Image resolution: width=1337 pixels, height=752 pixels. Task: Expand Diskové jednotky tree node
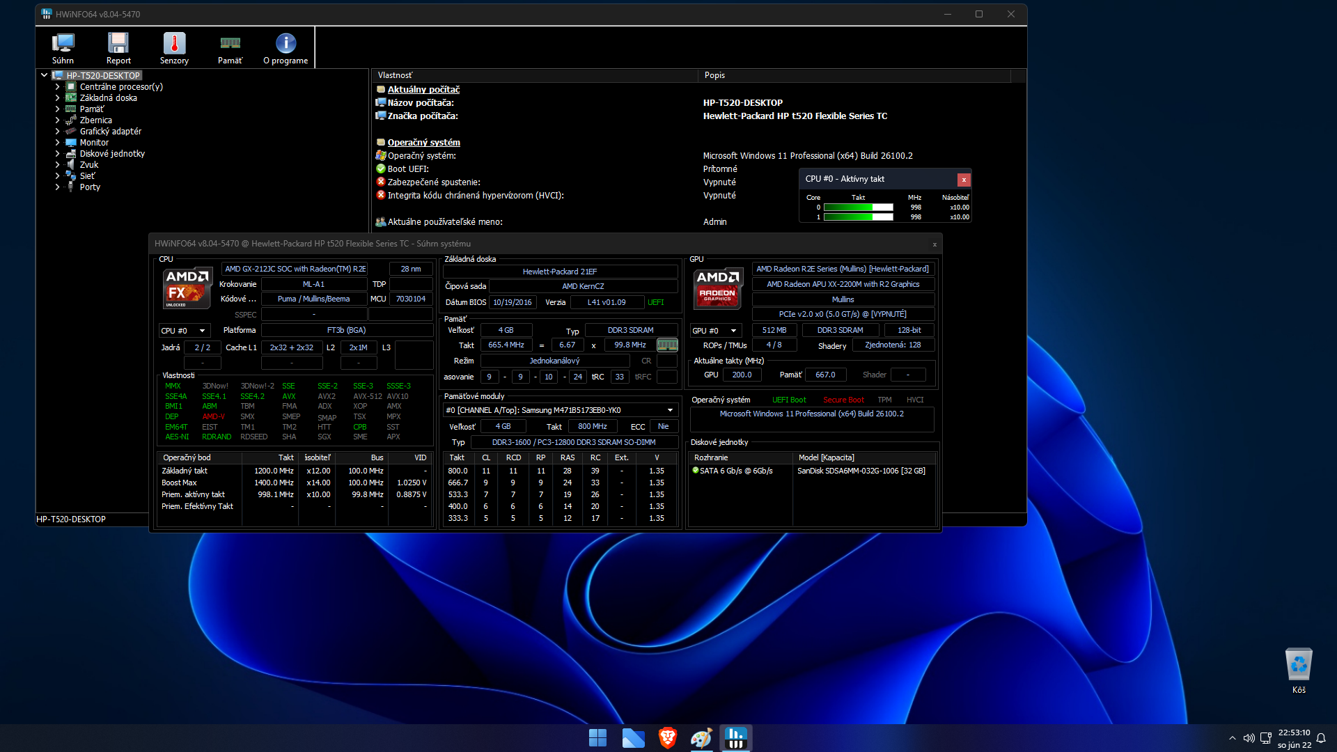click(57, 154)
